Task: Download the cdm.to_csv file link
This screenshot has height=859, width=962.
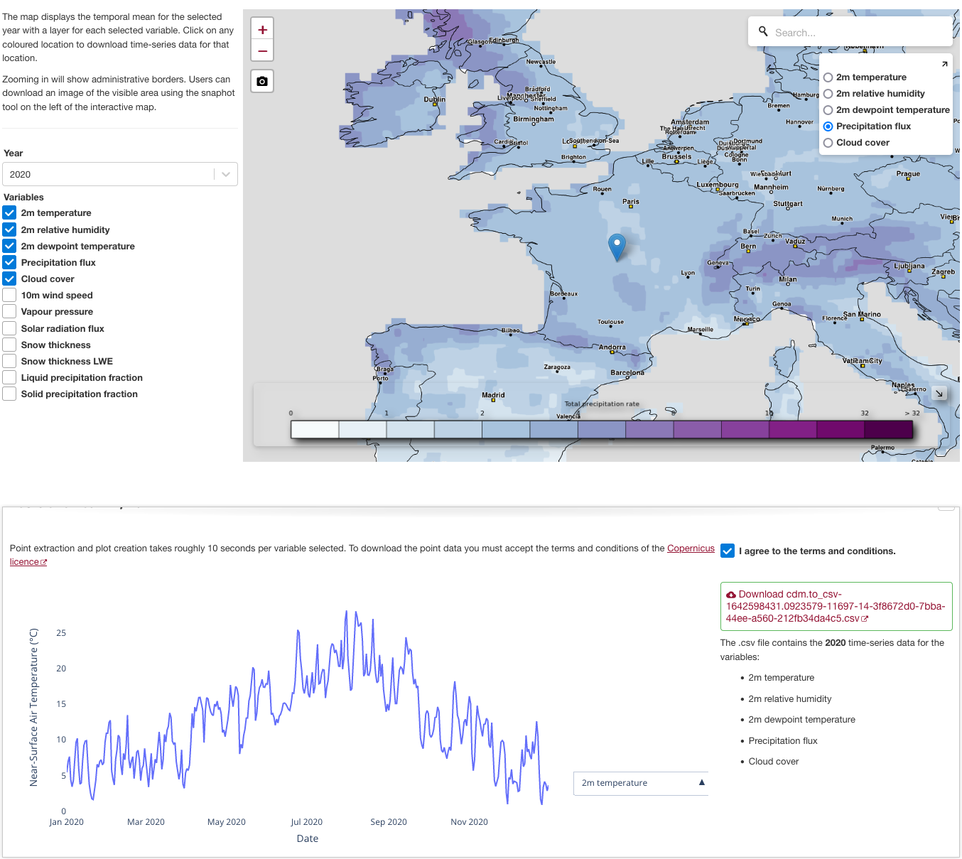Action: pyautogui.click(x=836, y=607)
